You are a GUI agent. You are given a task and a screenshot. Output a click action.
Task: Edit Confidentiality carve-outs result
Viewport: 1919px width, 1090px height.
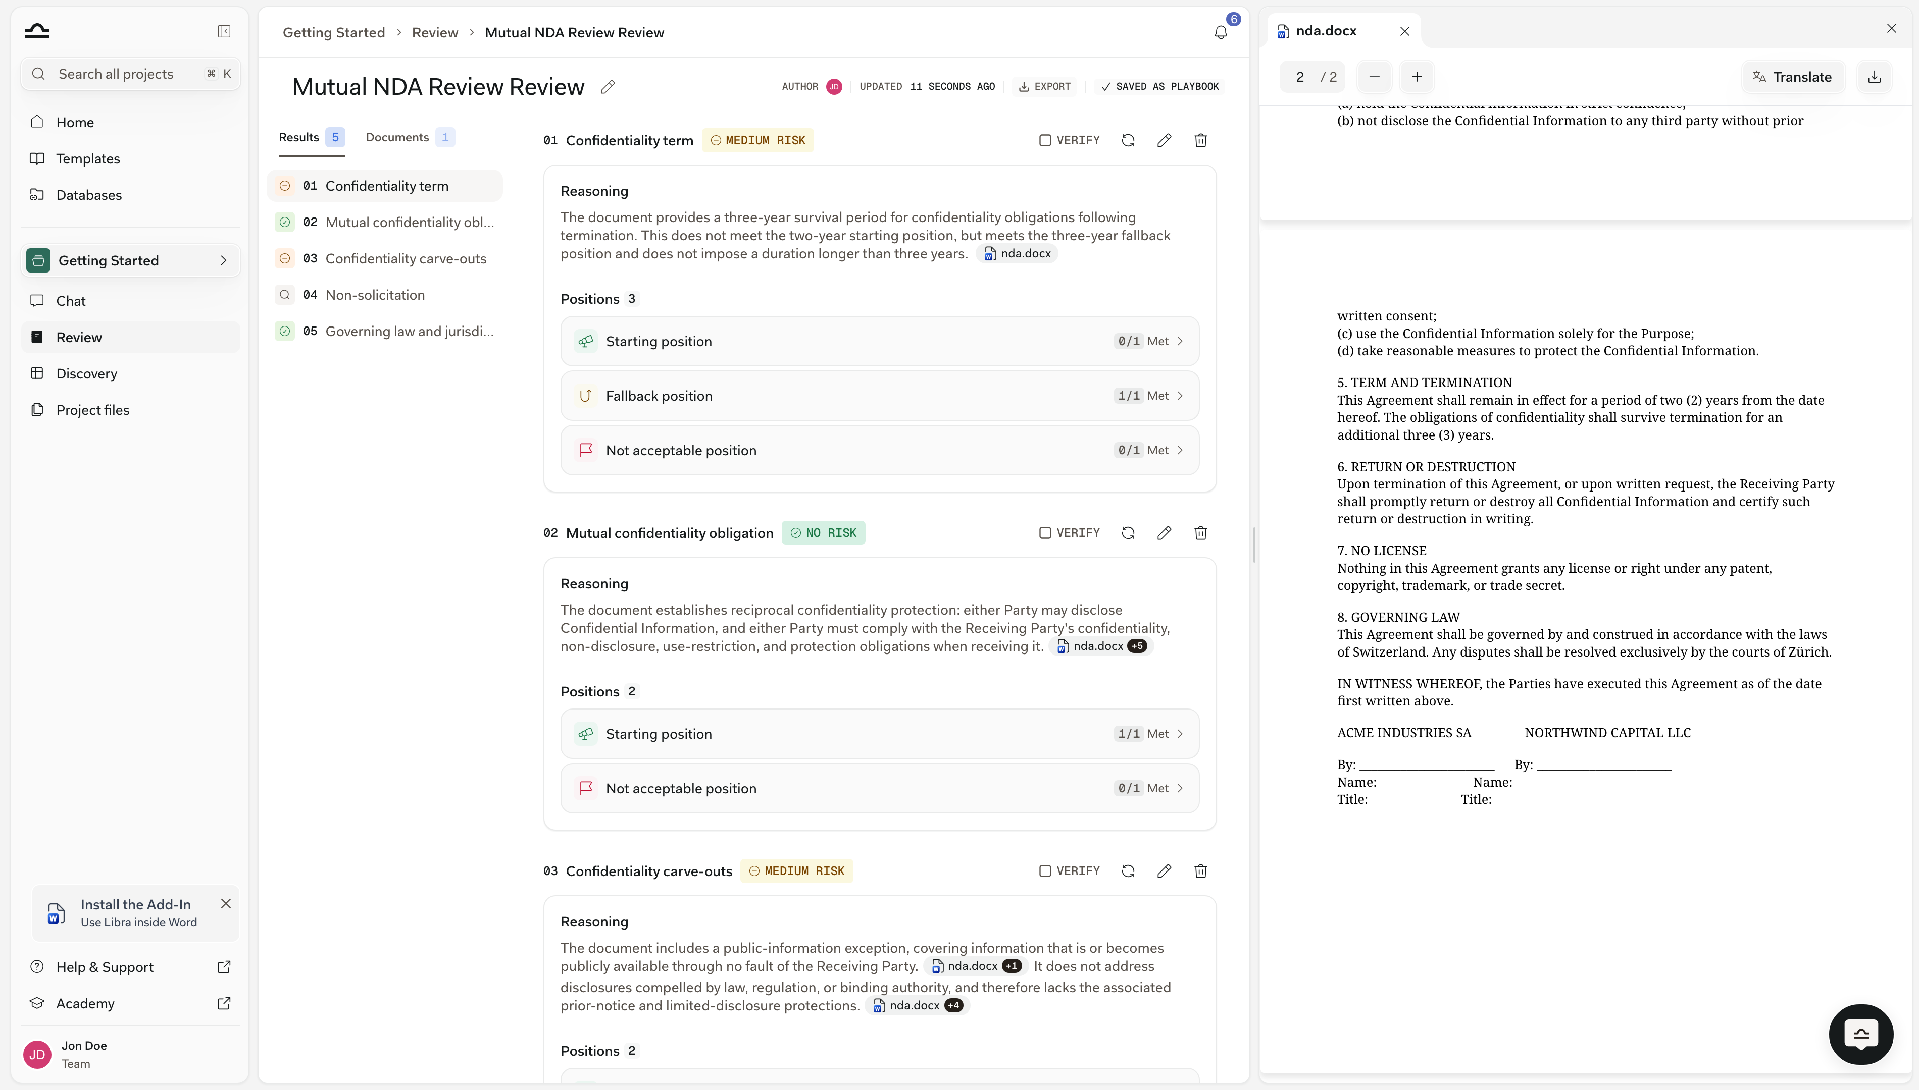pos(1164,871)
